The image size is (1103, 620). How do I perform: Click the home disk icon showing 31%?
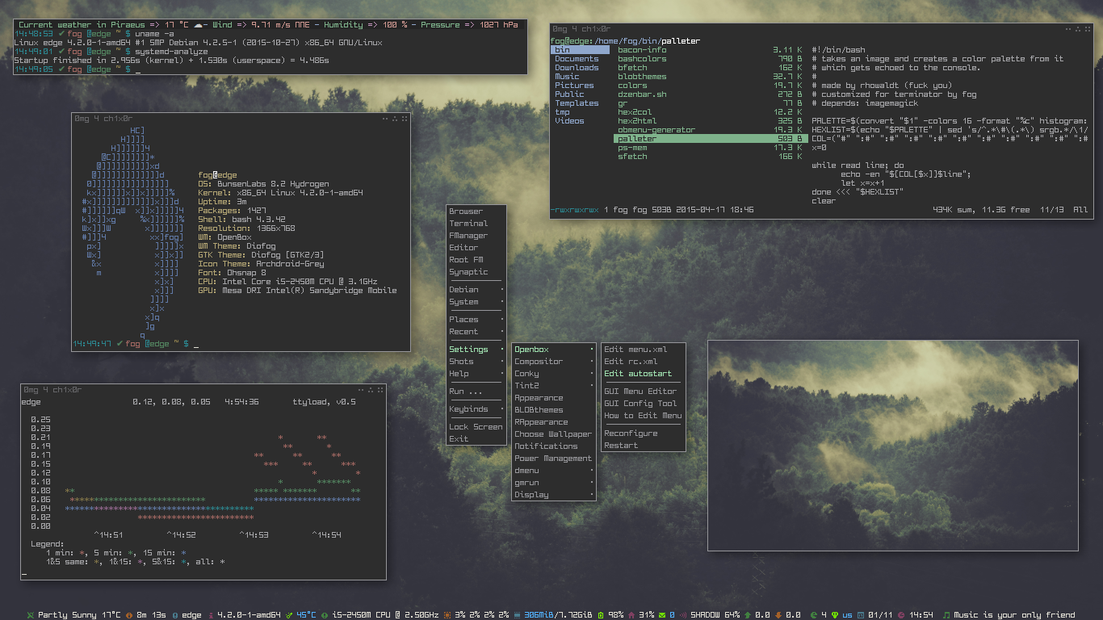tap(631, 614)
